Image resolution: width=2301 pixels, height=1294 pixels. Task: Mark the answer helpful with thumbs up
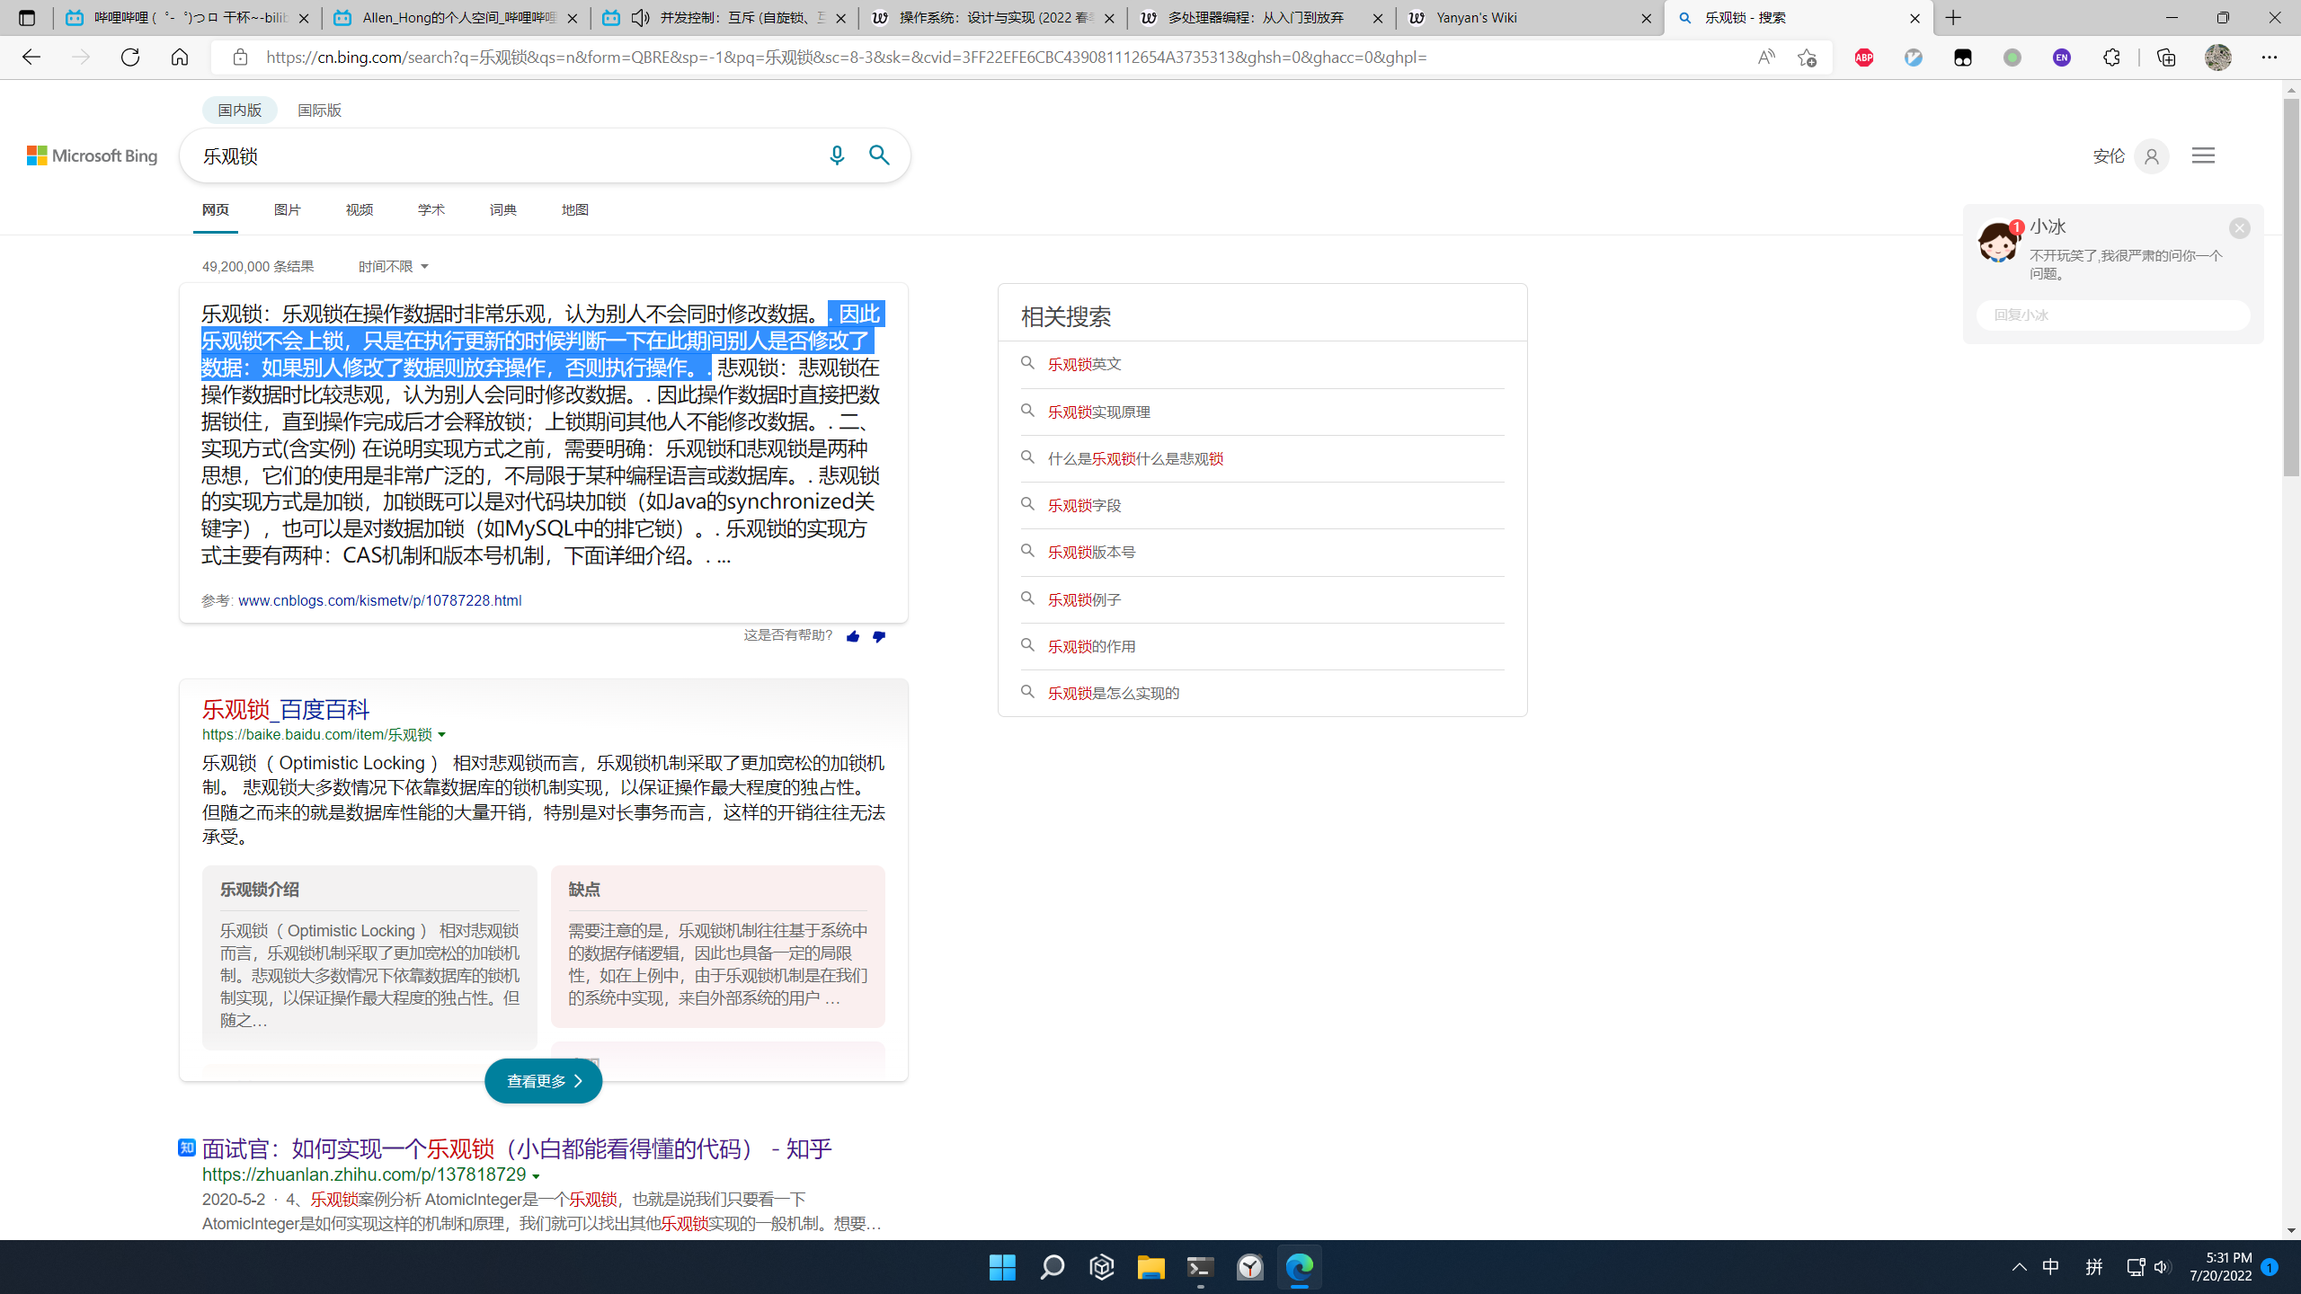click(x=852, y=636)
